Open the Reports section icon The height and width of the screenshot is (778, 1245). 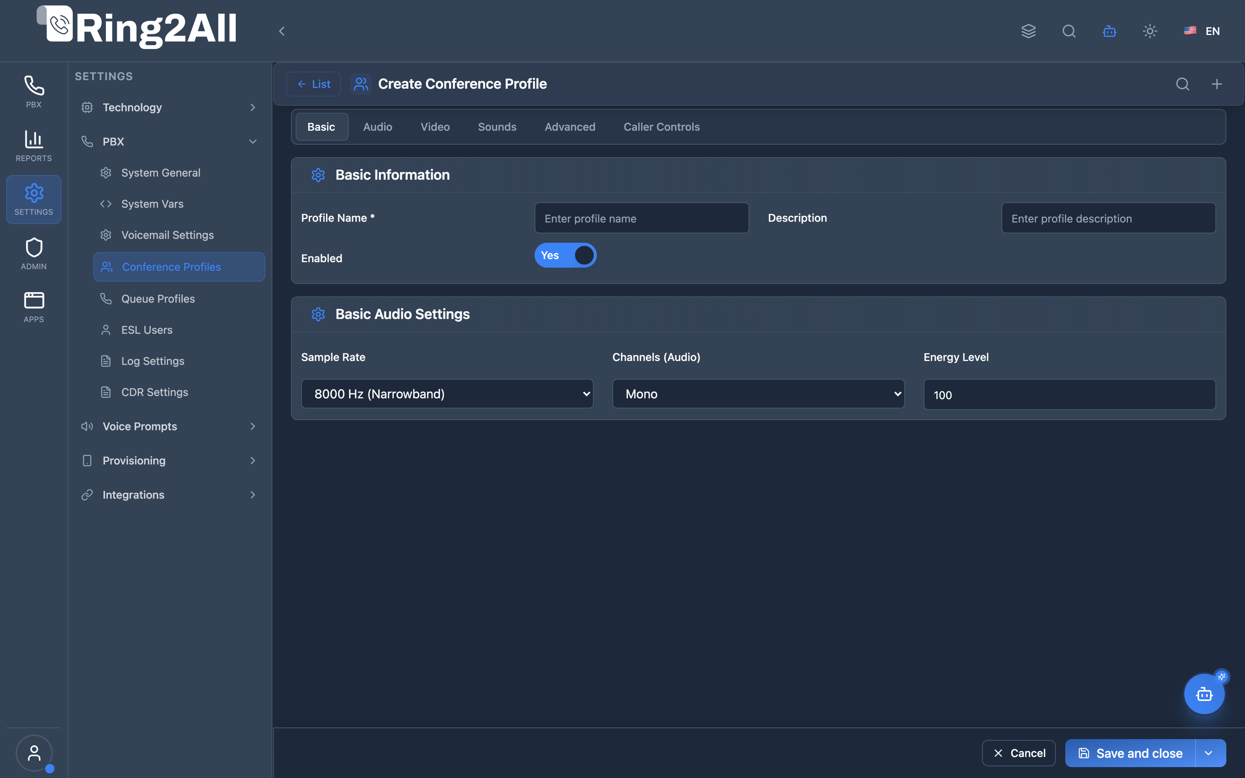pos(33,146)
